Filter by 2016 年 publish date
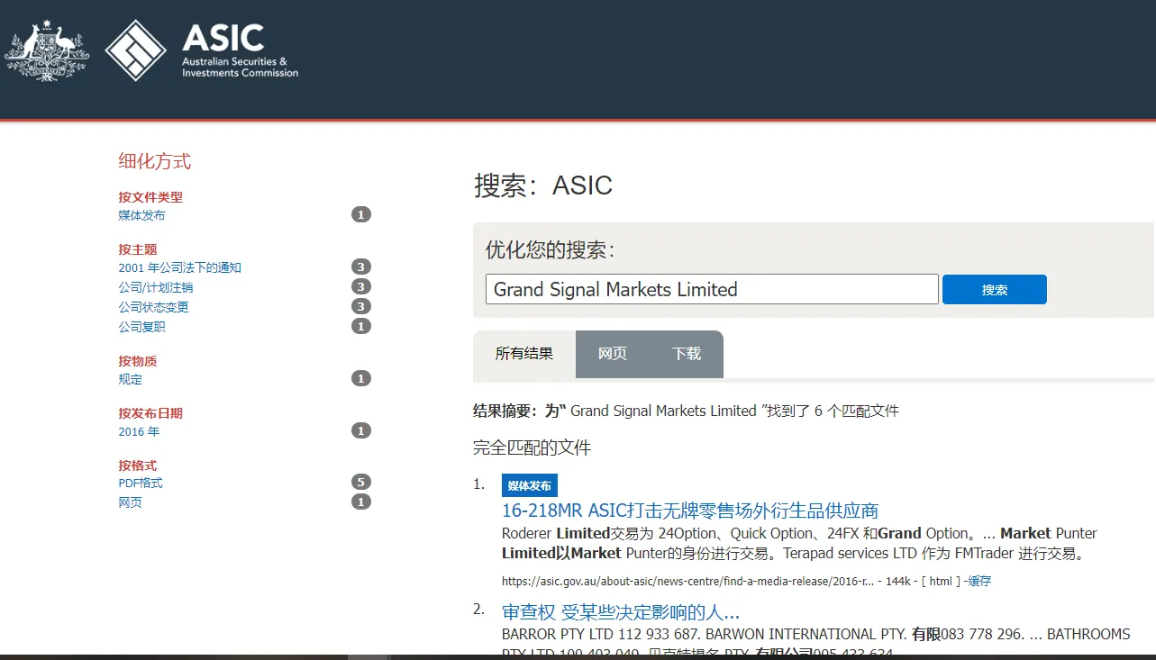 point(139,431)
